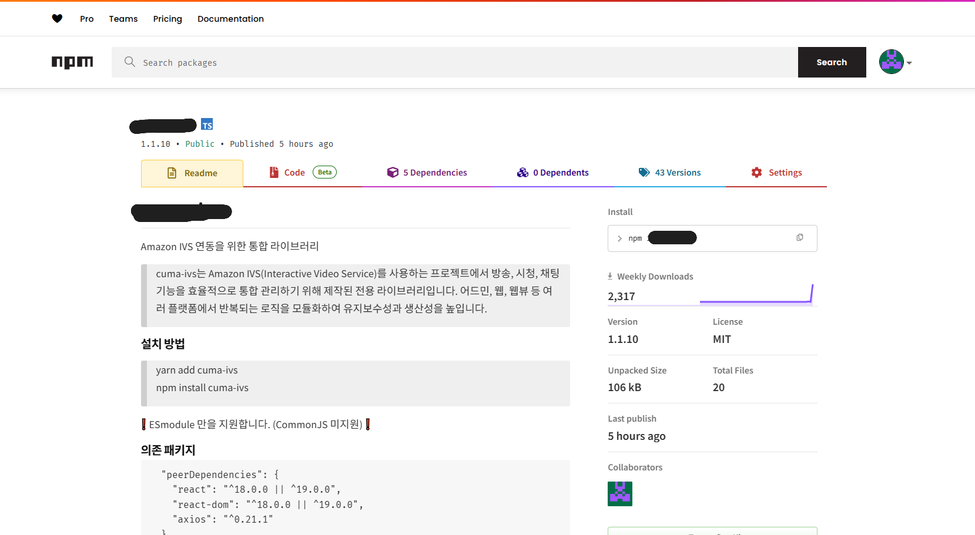The width and height of the screenshot is (975, 535).
Task: Click the Readme document icon
Action: 172,173
